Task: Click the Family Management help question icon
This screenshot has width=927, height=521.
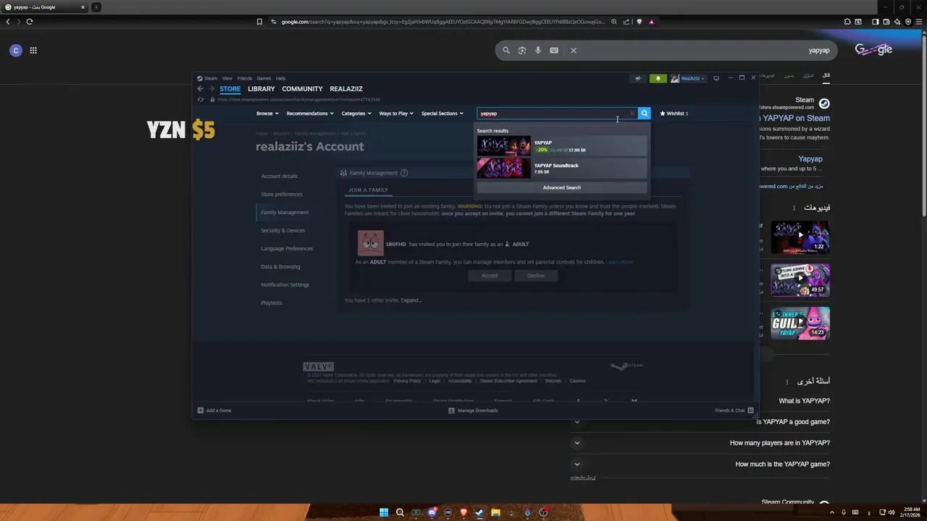Action: [x=404, y=173]
